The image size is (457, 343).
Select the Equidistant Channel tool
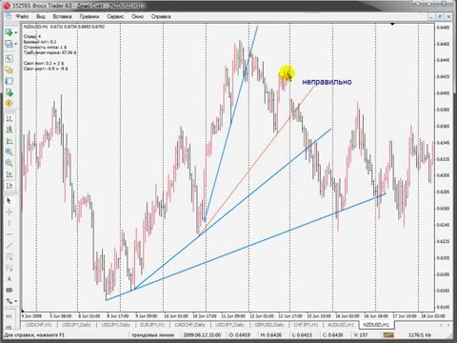10,256
